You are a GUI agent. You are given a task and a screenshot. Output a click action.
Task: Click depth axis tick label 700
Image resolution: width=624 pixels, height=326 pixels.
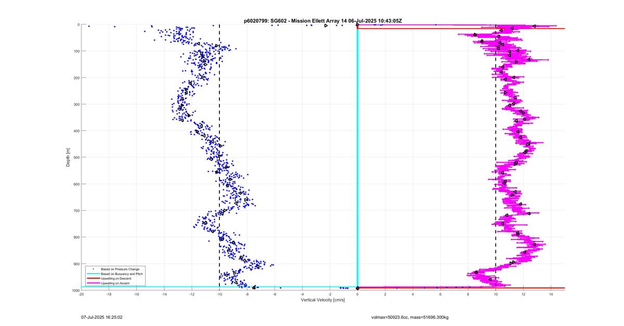tap(76, 211)
